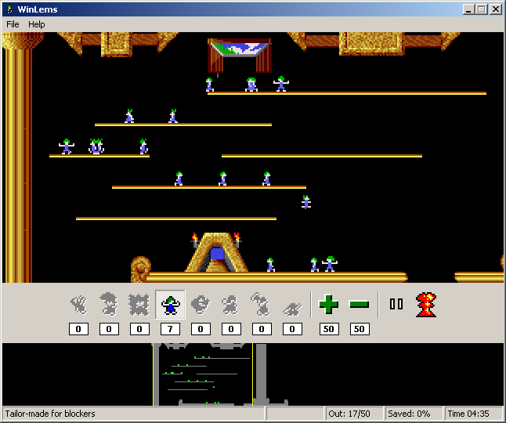Screen dimensions: 506x423
Task: Click the blocker lemming on the top platform
Action: pyautogui.click(x=281, y=84)
